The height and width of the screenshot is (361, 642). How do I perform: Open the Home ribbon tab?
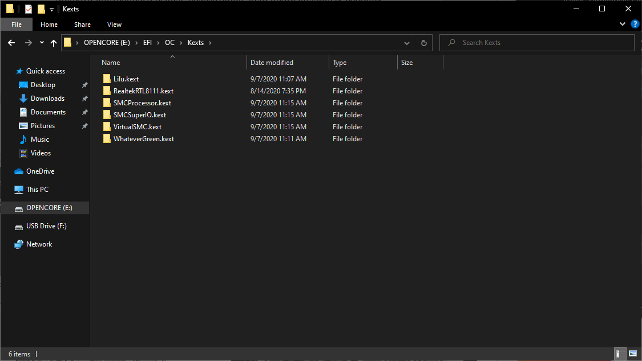click(x=49, y=24)
